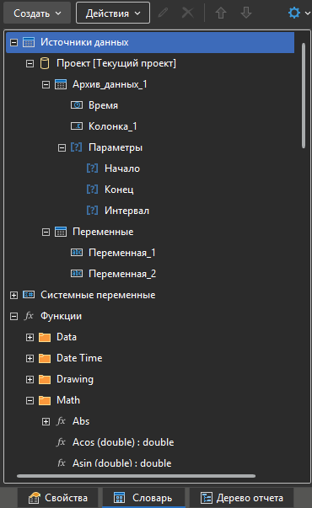312x508 pixels.
Task: Click the fx icon beside Acos
Action: (61, 442)
